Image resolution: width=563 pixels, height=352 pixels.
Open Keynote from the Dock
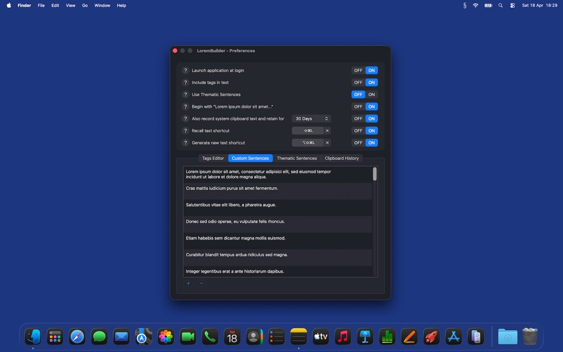365,337
